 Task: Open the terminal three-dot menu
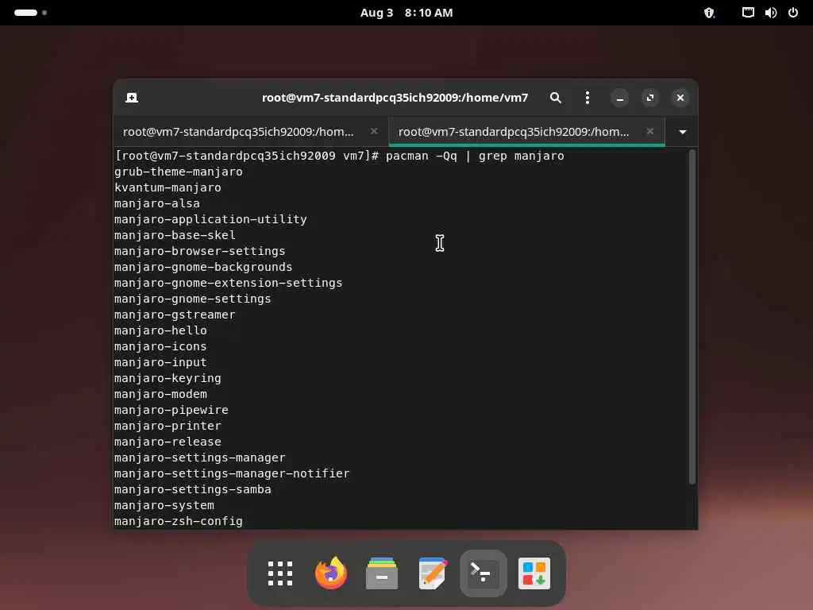coord(587,98)
